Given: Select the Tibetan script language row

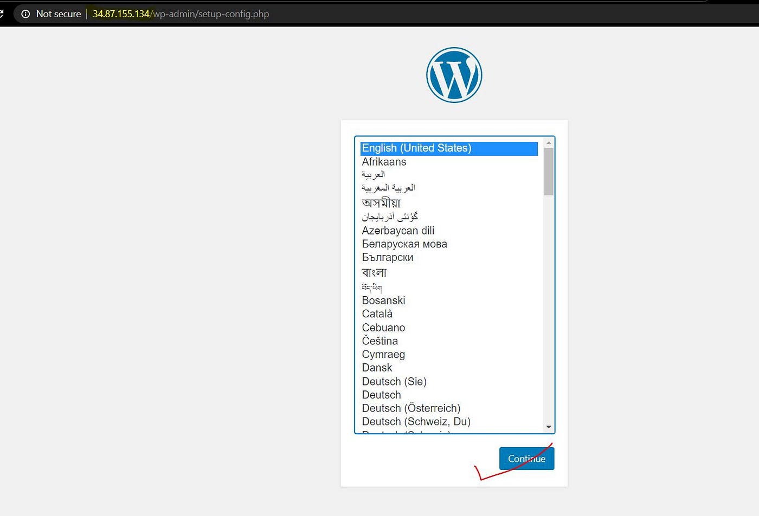Looking at the screenshot, I should click(x=449, y=288).
